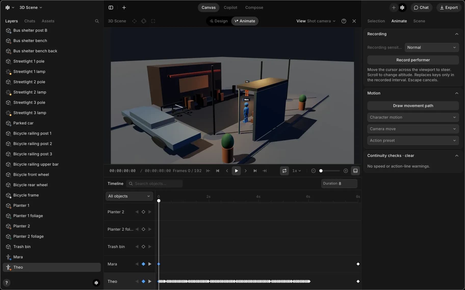Toggle the timeline panel layout icon
465x290 pixels.
(355, 171)
